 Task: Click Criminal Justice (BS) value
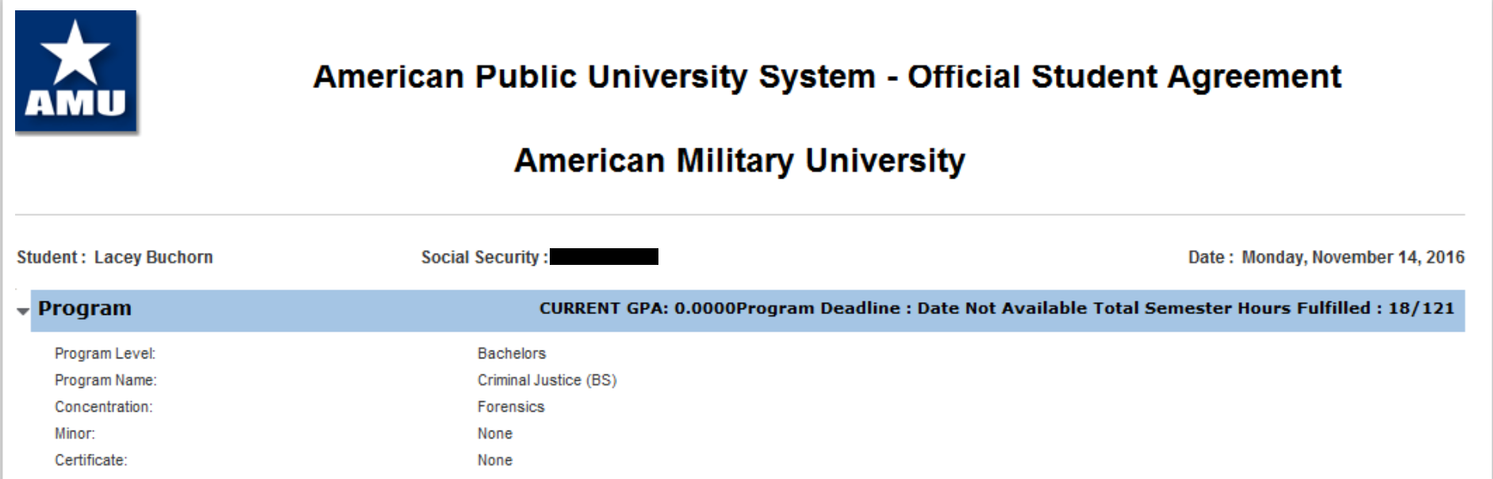coord(547,381)
